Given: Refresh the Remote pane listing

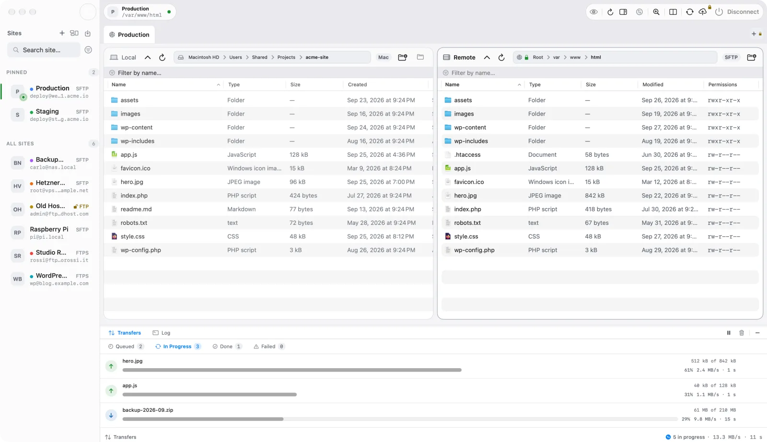Looking at the screenshot, I should pos(501,58).
